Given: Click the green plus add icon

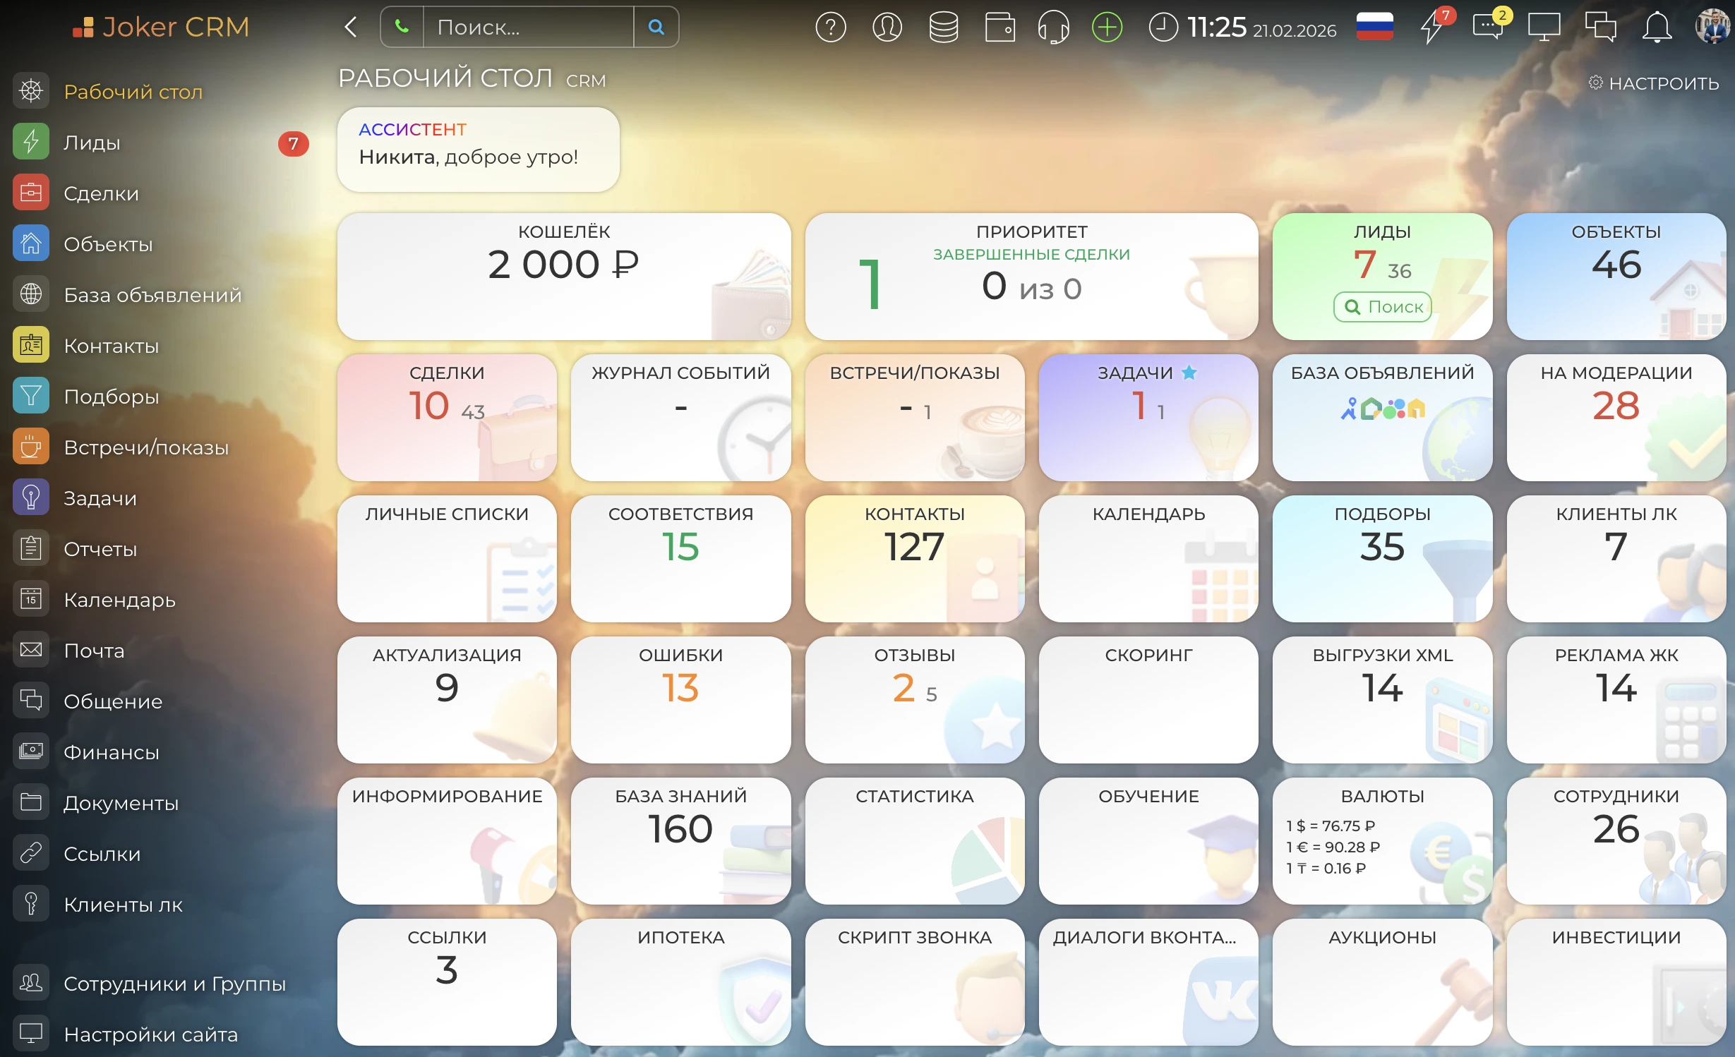Looking at the screenshot, I should tap(1107, 28).
